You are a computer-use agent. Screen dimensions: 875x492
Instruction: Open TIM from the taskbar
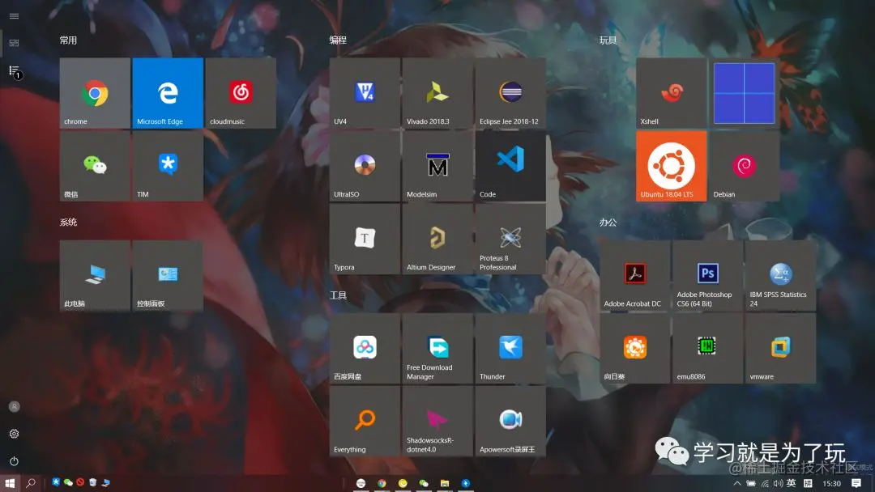(56, 482)
